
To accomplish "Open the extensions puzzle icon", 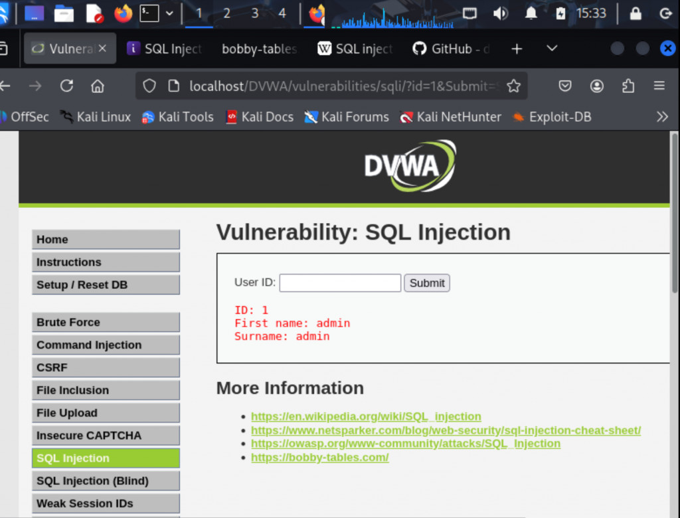I will pyautogui.click(x=628, y=86).
